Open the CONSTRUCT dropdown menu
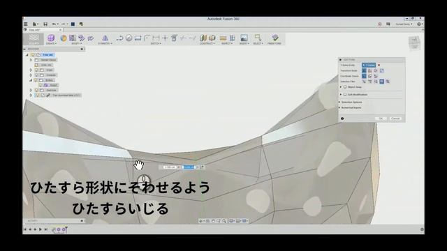The image size is (447, 251). (x=207, y=43)
